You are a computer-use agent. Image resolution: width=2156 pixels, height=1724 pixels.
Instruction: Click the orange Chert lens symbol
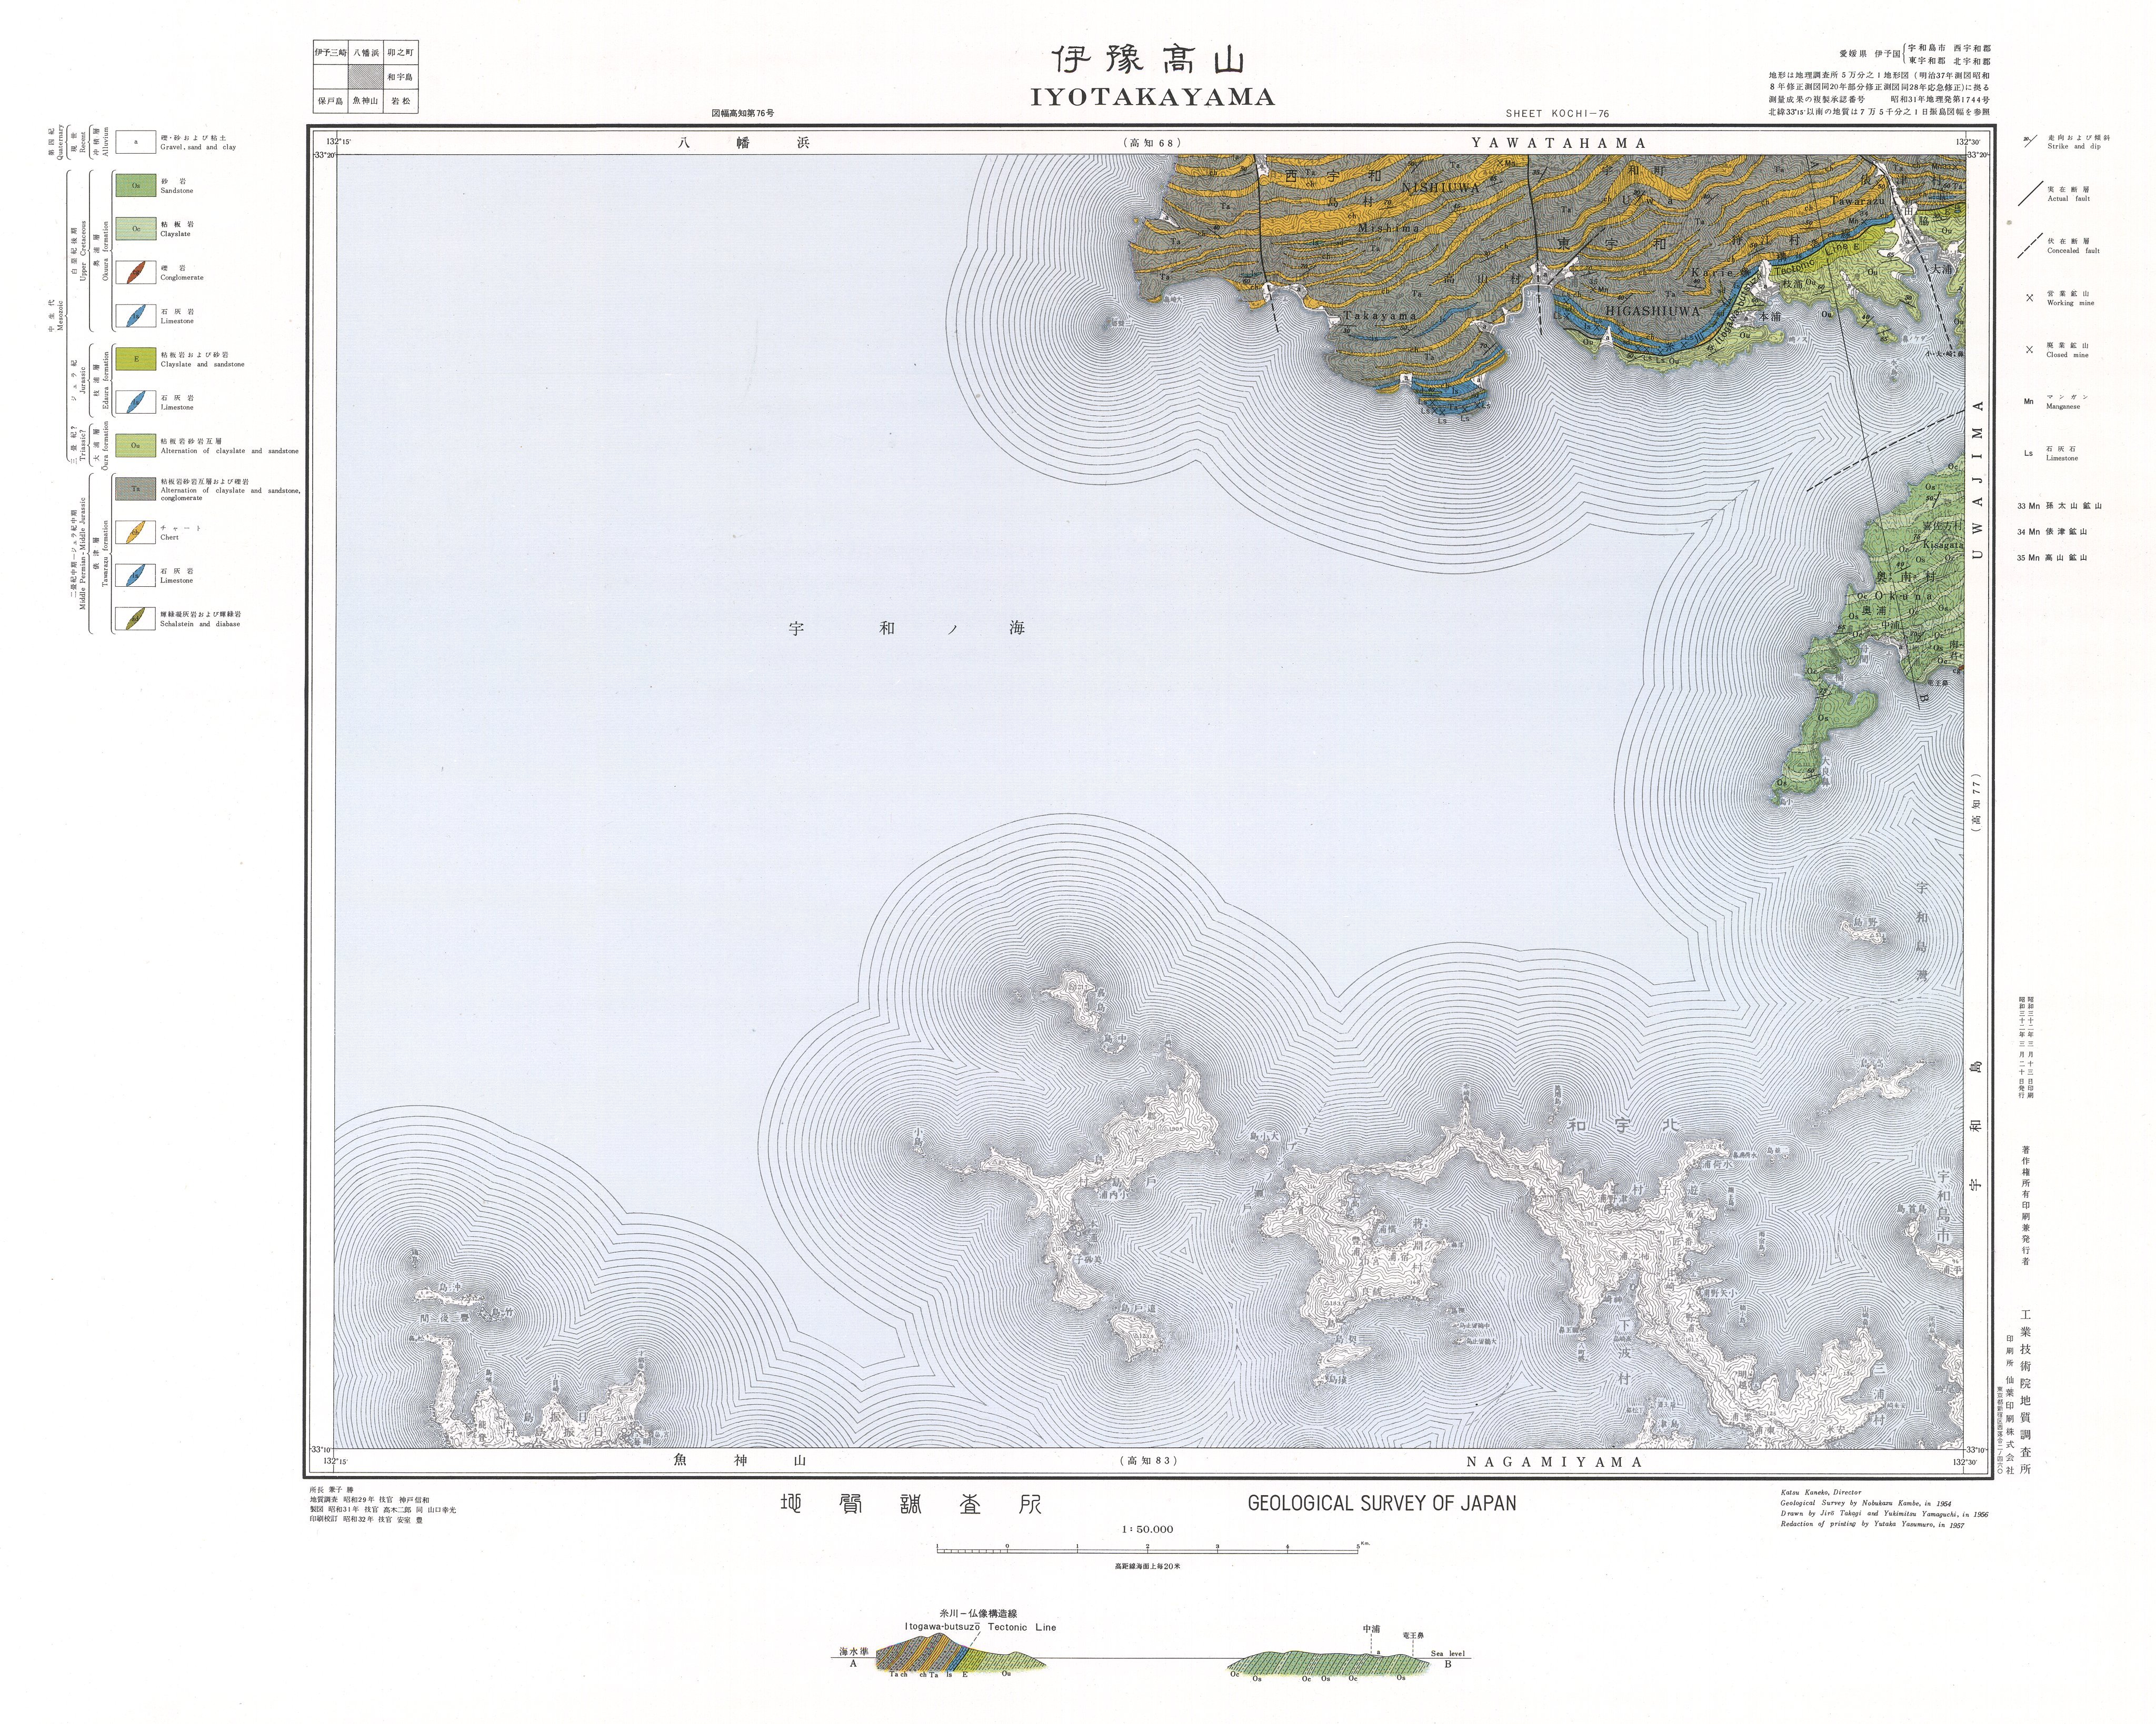tap(135, 532)
